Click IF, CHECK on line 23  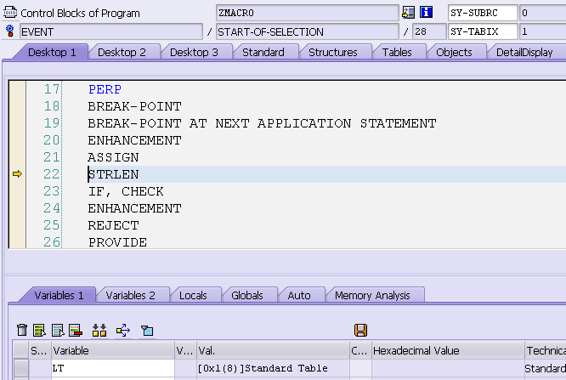pos(126,191)
